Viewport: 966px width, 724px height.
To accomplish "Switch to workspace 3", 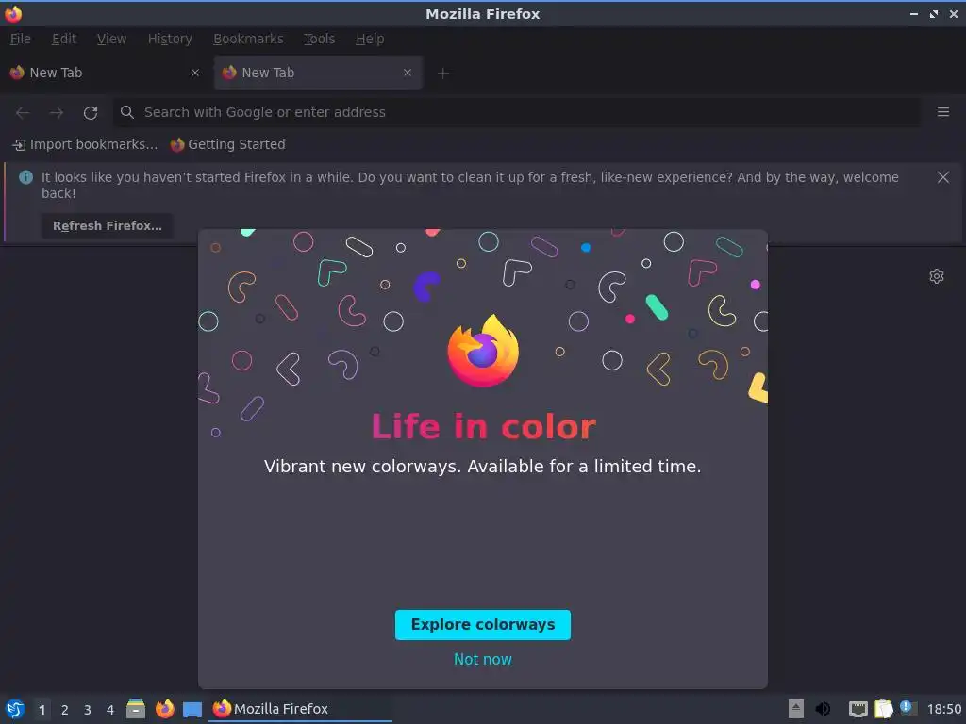I will pyautogui.click(x=88, y=710).
